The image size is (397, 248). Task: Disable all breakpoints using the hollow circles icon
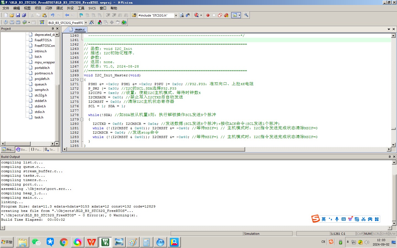(x=220, y=15)
